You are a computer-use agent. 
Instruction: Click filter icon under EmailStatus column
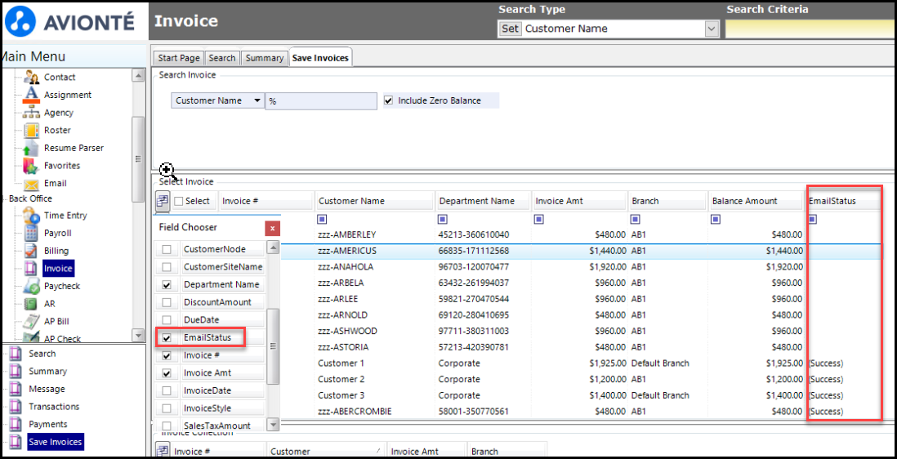pos(812,219)
